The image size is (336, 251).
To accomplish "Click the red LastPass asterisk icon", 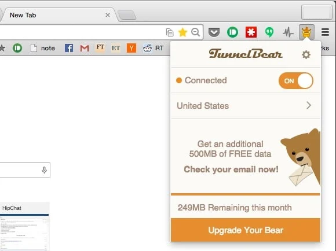I will point(251,32).
